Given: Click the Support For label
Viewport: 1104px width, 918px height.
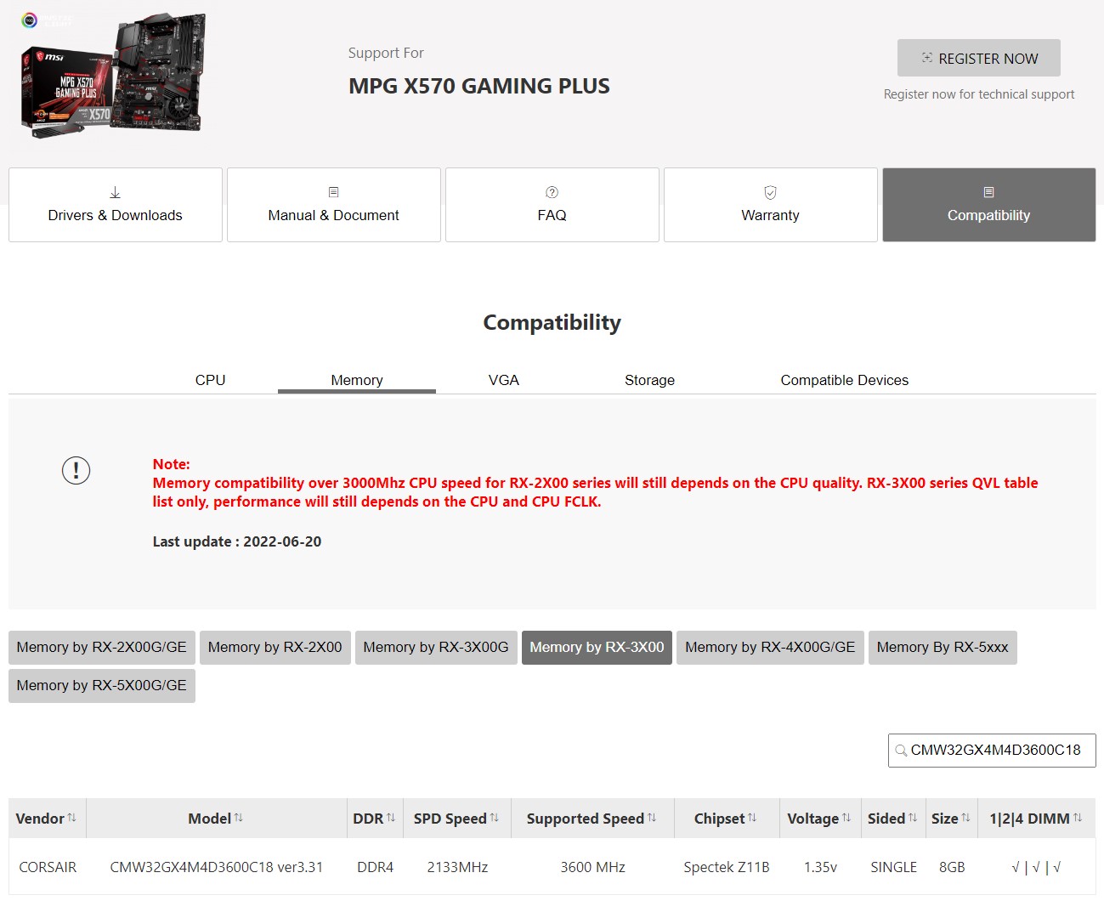Looking at the screenshot, I should (386, 53).
